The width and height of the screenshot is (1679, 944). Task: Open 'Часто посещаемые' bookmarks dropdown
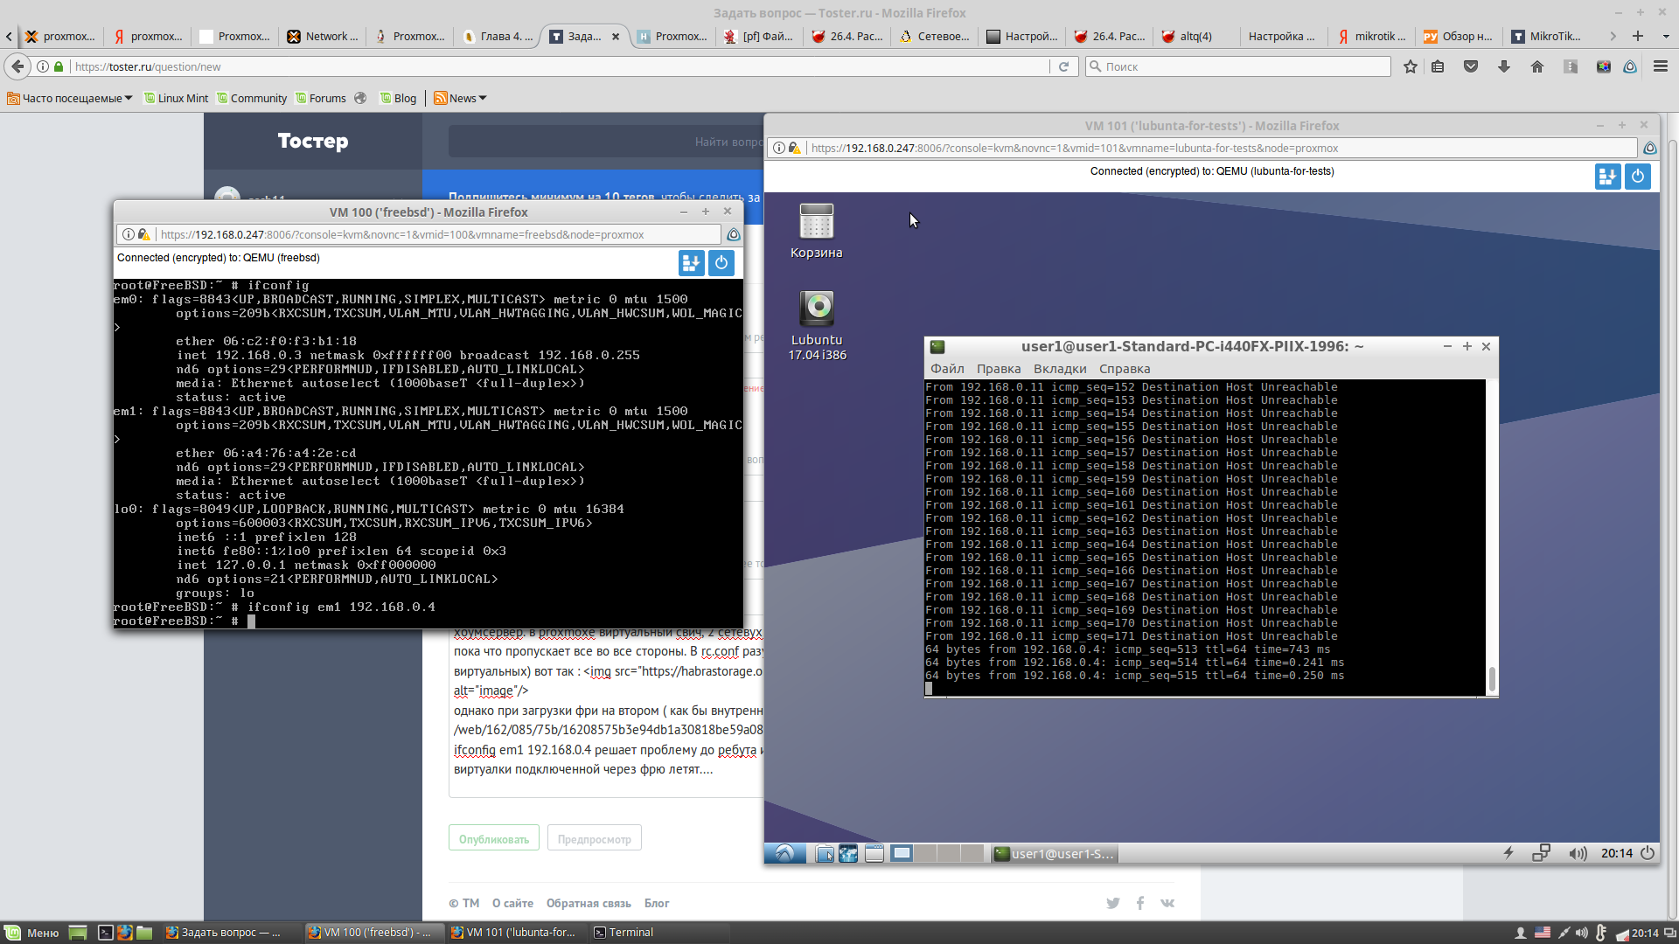pos(70,98)
